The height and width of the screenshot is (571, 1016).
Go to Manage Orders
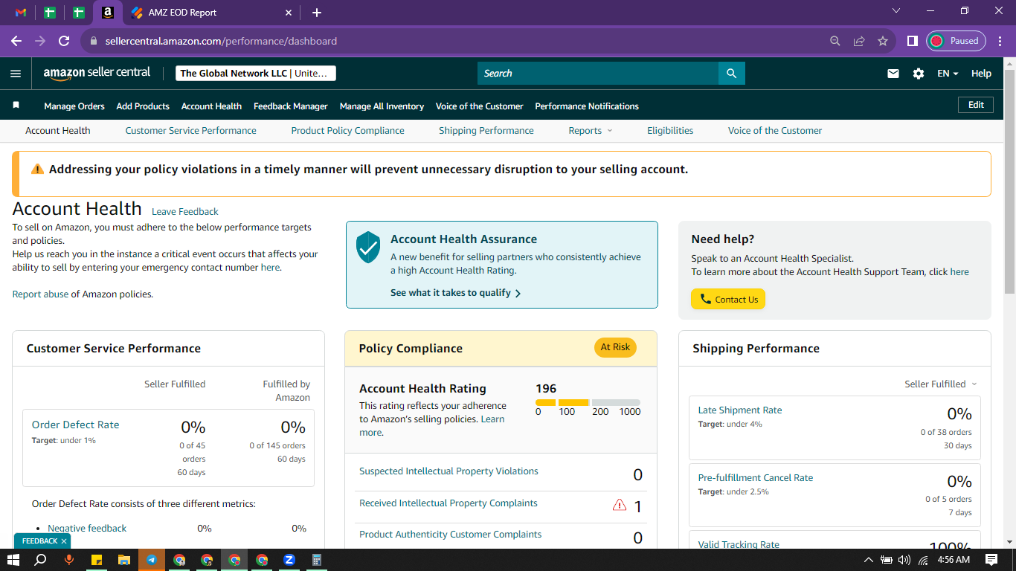tap(74, 106)
